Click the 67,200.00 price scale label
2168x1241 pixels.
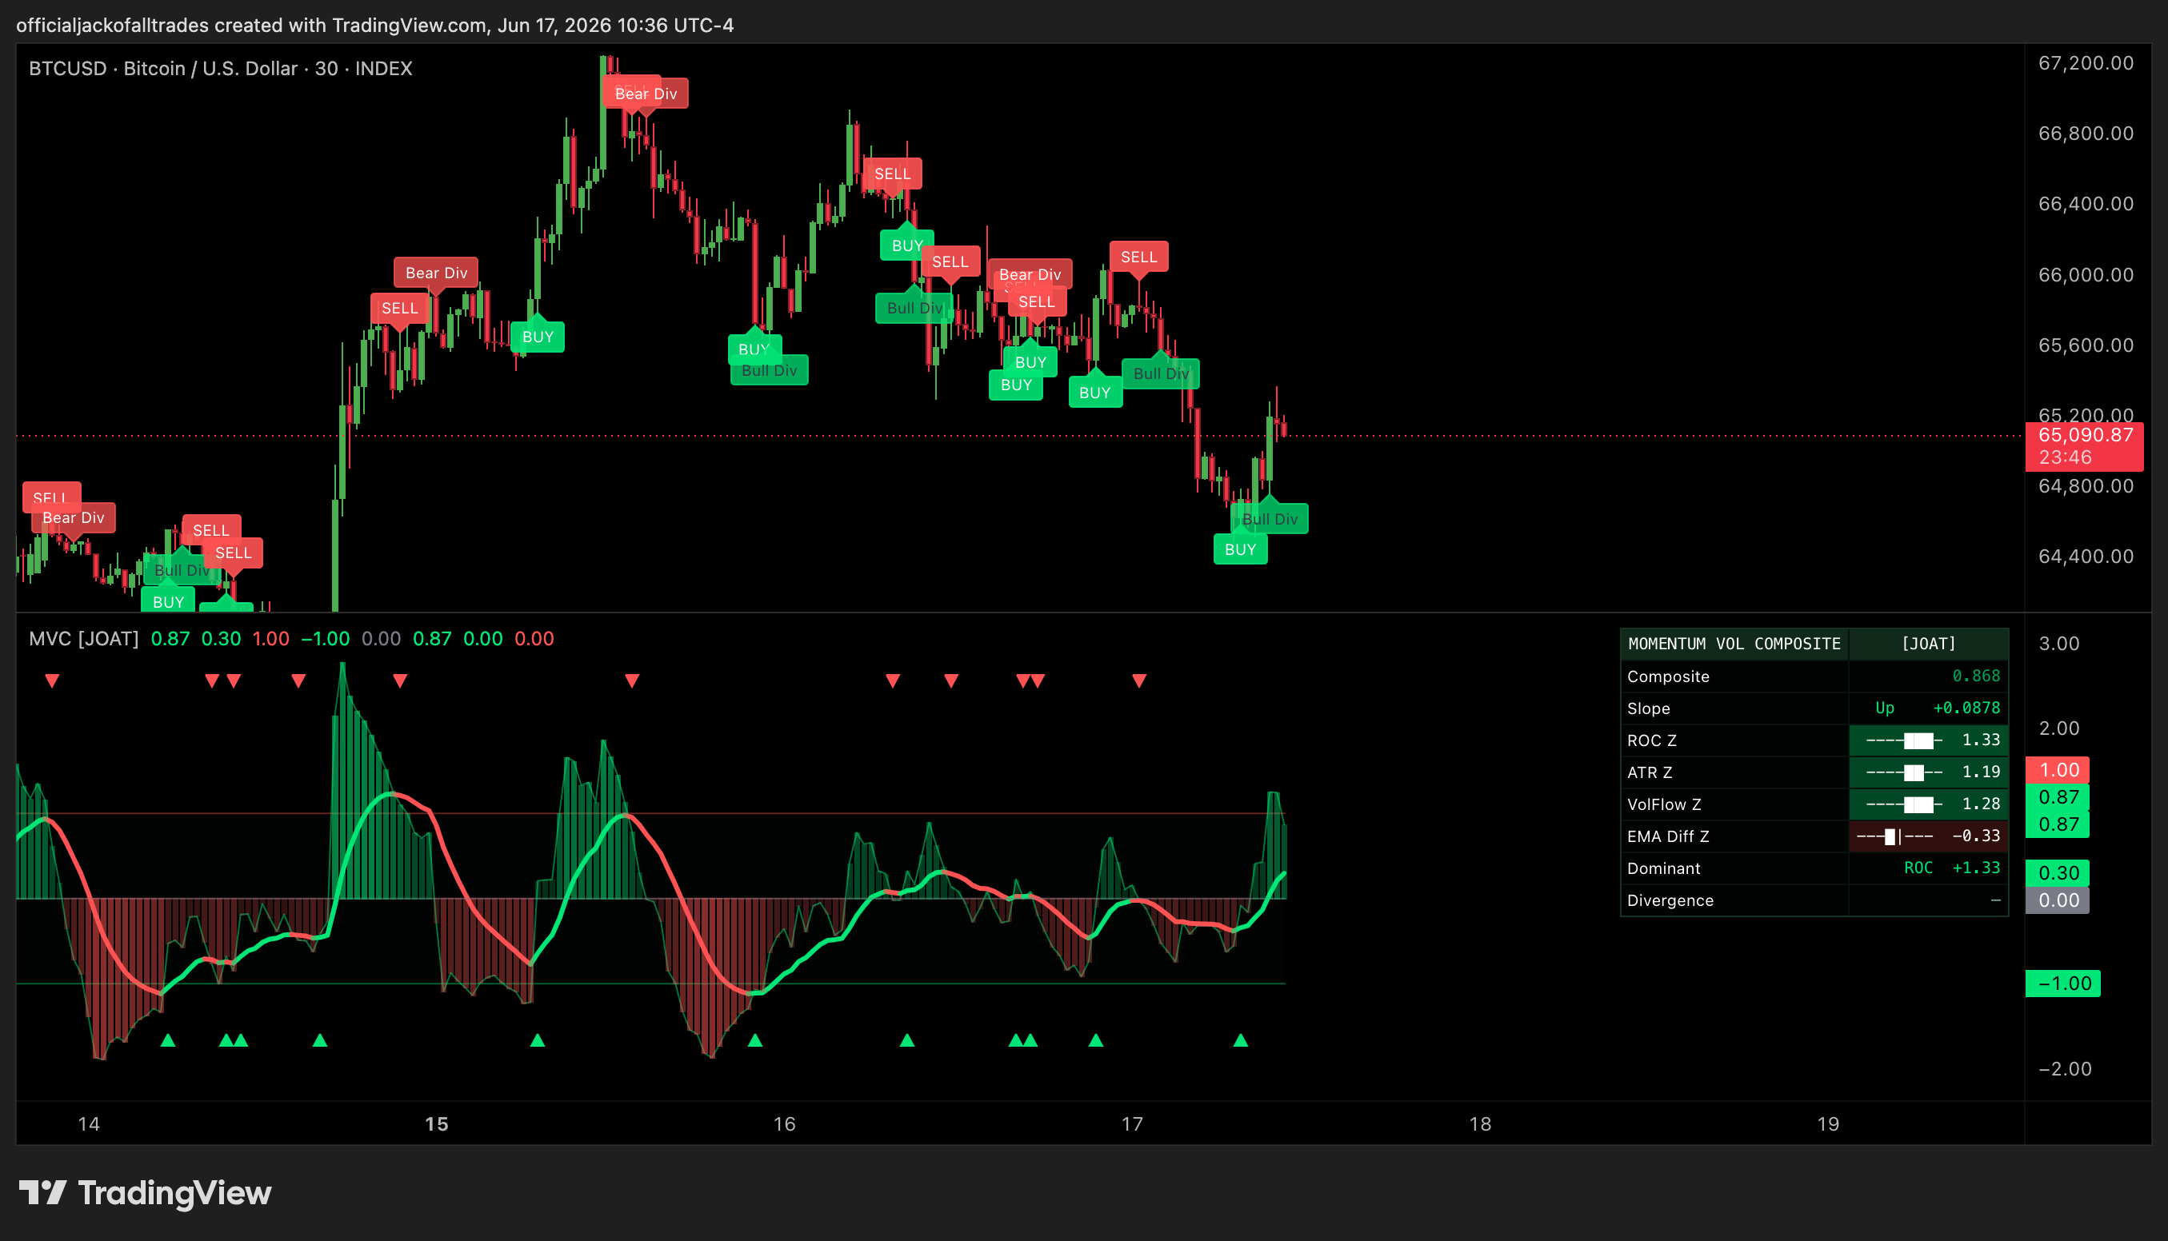(2086, 63)
